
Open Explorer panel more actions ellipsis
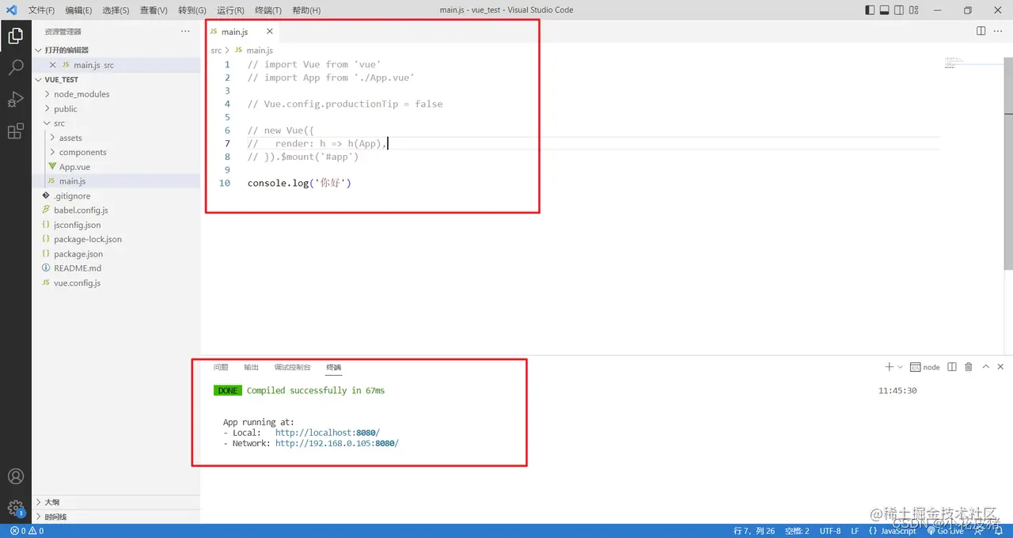pos(185,31)
